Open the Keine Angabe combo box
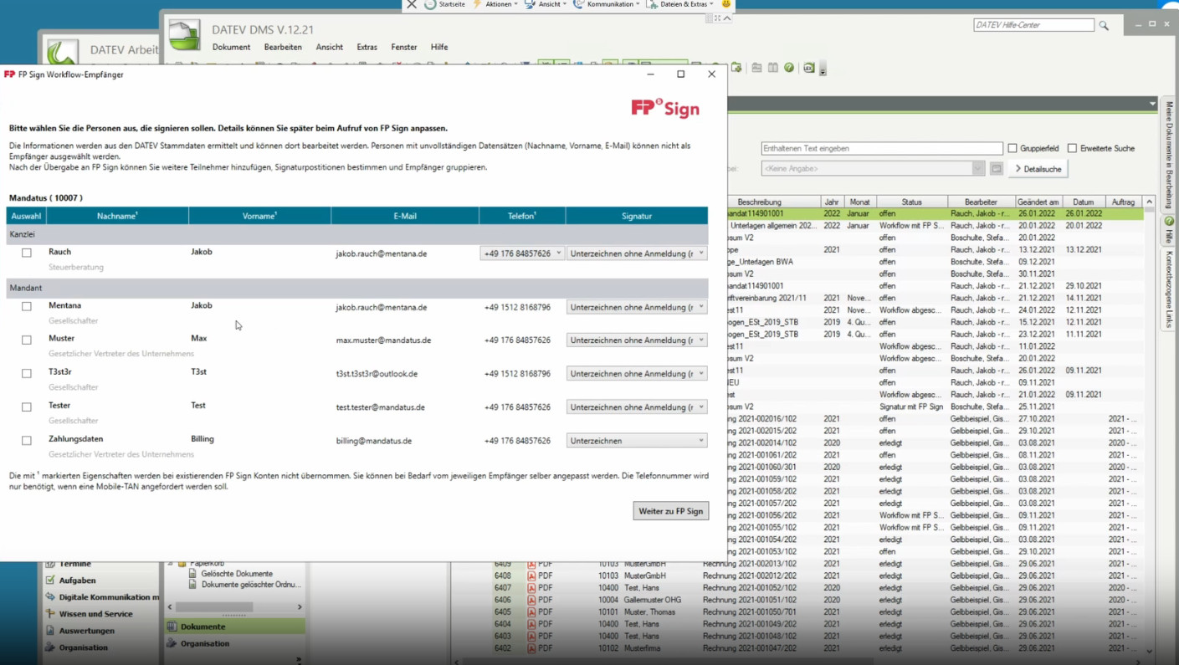This screenshot has width=1179, height=665. coord(873,169)
